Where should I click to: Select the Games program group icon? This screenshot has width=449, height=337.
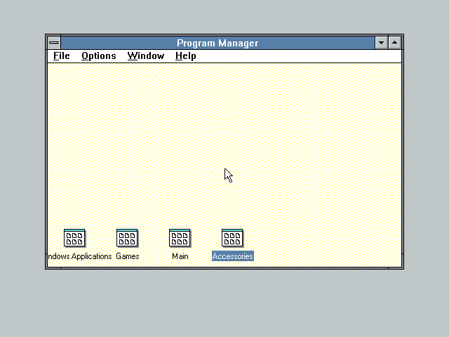127,238
